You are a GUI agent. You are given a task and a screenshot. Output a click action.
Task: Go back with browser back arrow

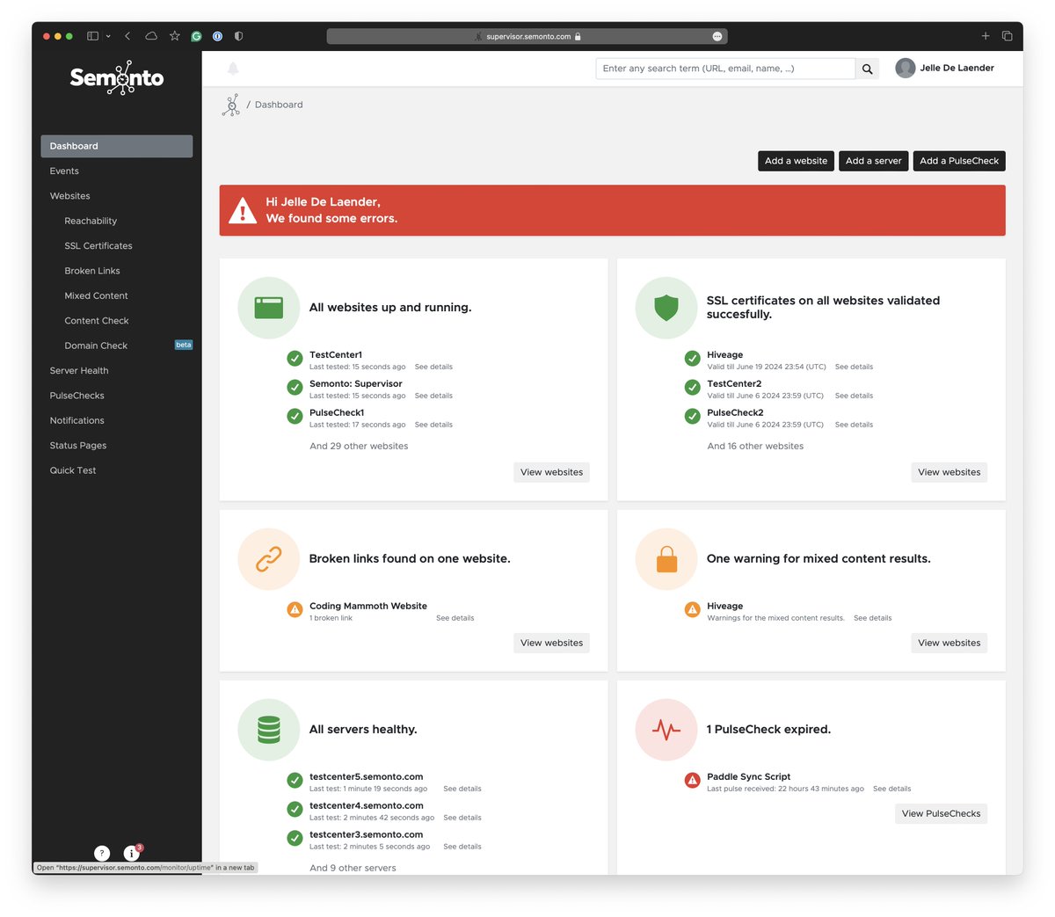point(127,36)
